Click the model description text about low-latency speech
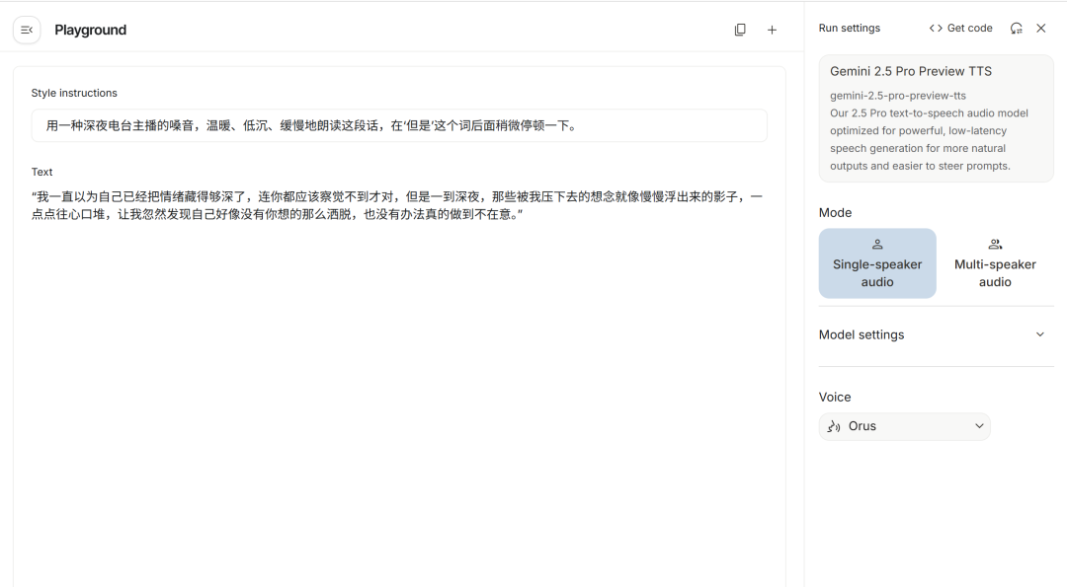This screenshot has width=1067, height=587. tap(929, 139)
